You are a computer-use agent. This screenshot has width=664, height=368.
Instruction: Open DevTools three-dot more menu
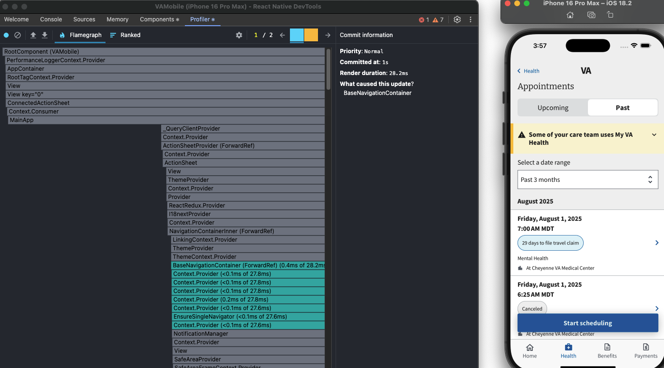point(471,19)
